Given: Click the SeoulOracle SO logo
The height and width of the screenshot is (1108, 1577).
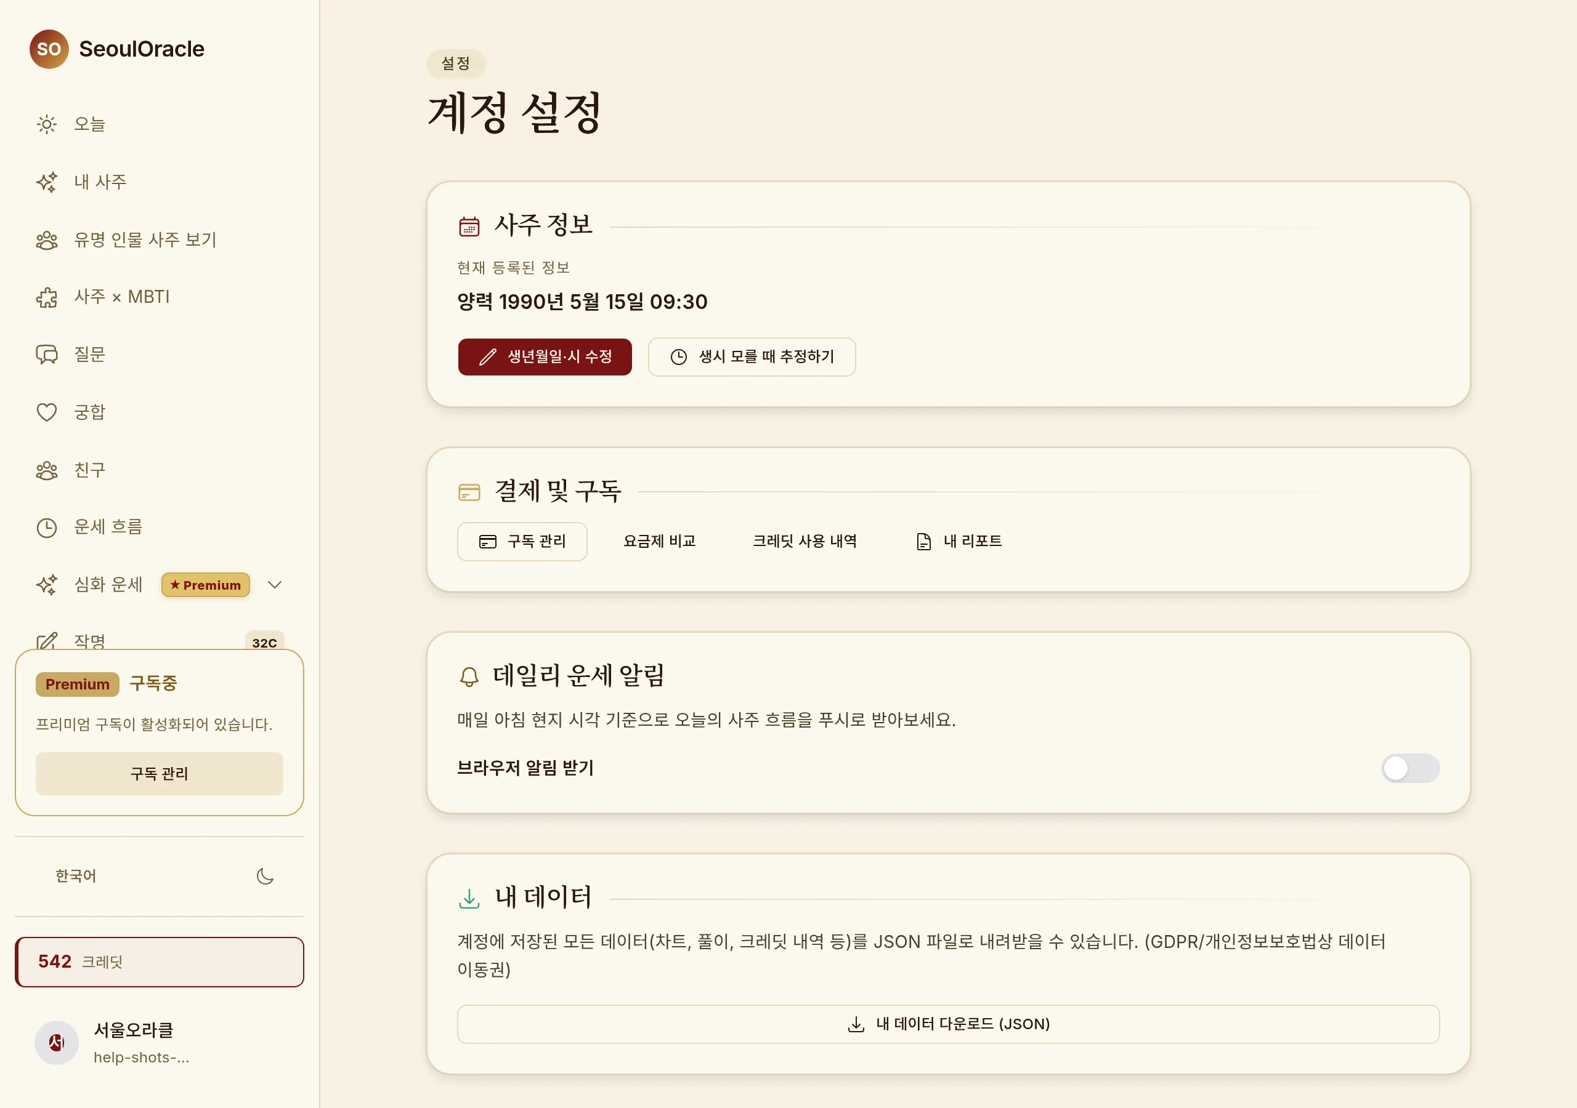Looking at the screenshot, I should click(x=49, y=49).
